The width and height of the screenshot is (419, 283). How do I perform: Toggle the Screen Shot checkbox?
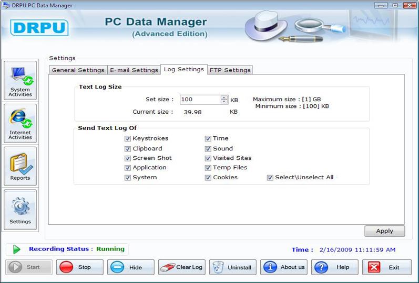(127, 158)
